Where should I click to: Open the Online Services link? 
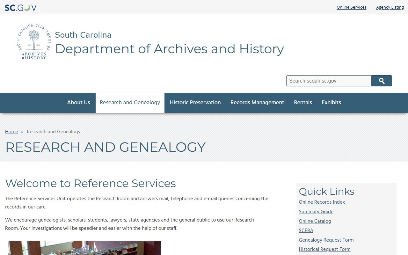(x=352, y=7)
